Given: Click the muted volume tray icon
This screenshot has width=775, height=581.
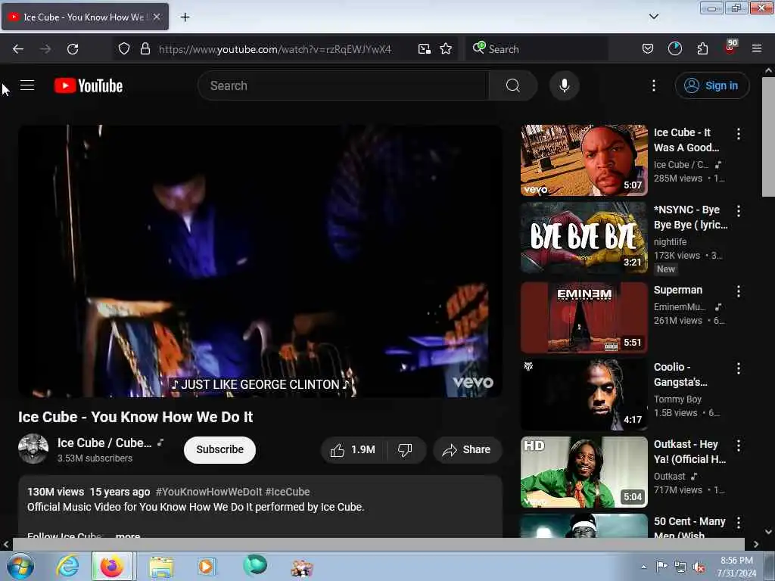Looking at the screenshot, I should [x=699, y=567].
